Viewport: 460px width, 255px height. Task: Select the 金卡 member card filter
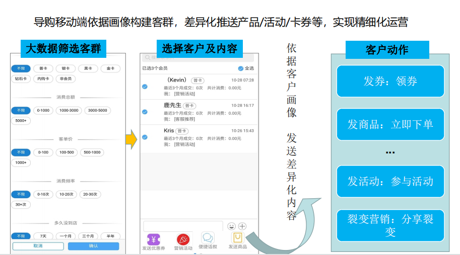pyautogui.click(x=110, y=68)
